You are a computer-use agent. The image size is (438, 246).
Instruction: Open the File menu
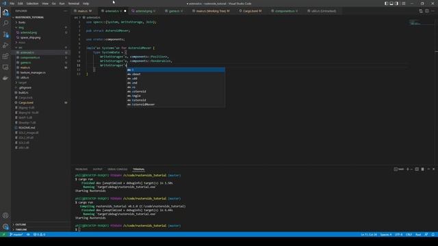(12, 3)
